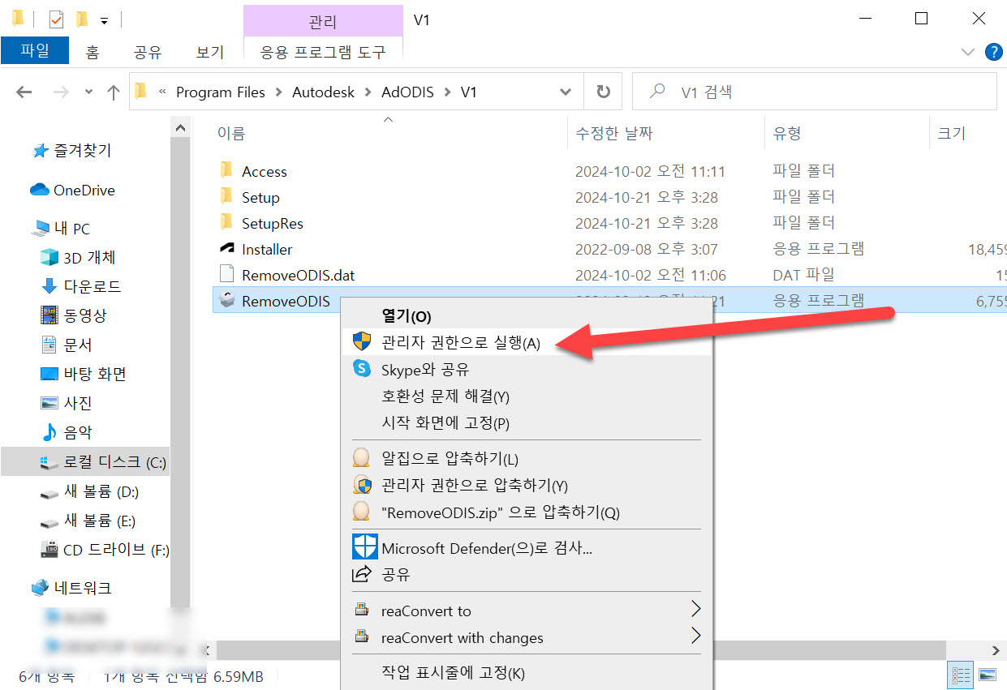Click the RemoveODIS application icon
1007x690 pixels.
click(226, 301)
